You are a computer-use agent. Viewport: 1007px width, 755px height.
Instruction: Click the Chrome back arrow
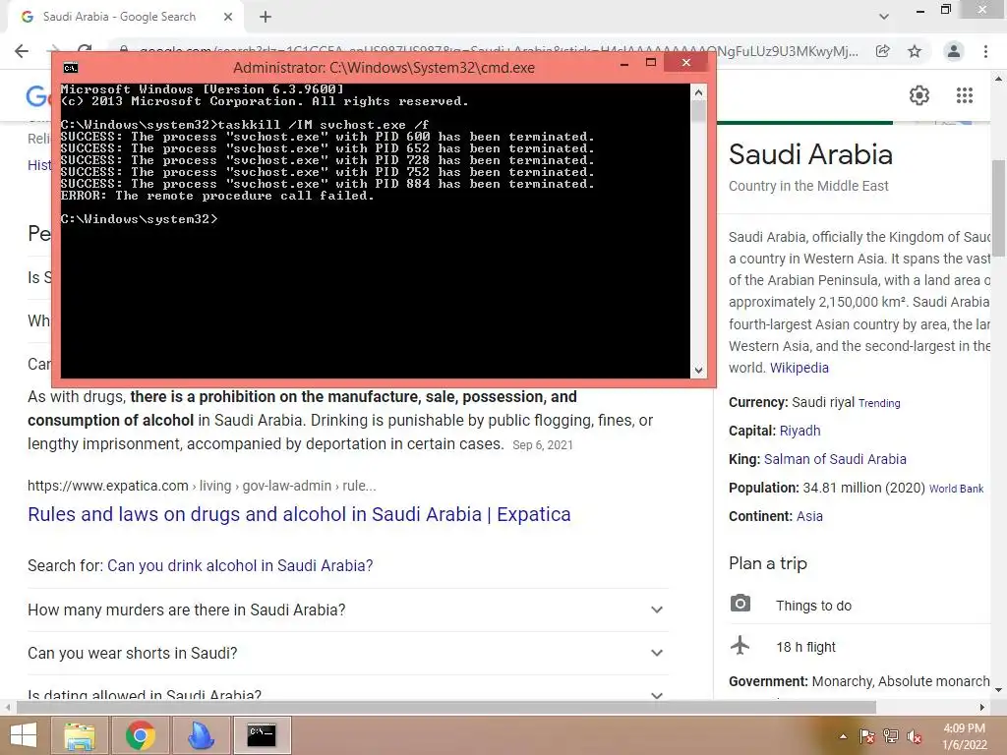(22, 51)
